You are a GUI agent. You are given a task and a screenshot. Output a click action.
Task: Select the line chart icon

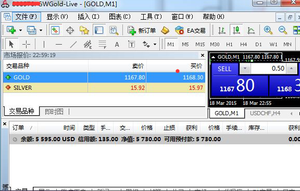(251, 30)
